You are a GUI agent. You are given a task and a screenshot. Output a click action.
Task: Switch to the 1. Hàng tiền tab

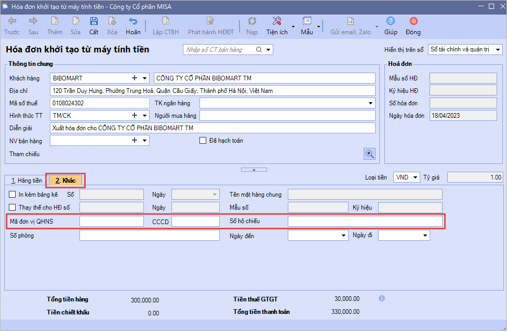coord(26,181)
